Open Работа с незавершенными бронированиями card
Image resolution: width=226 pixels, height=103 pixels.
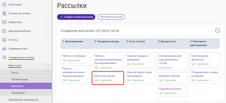76,74
